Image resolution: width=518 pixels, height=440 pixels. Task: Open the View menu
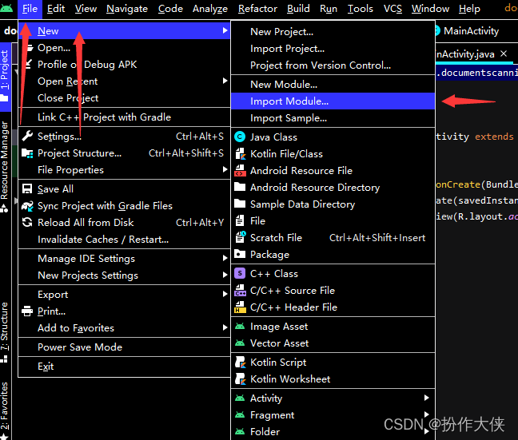(86, 9)
